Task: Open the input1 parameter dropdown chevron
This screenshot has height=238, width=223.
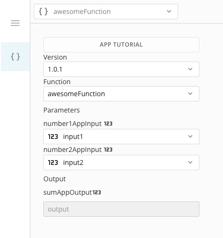Action: (190, 137)
